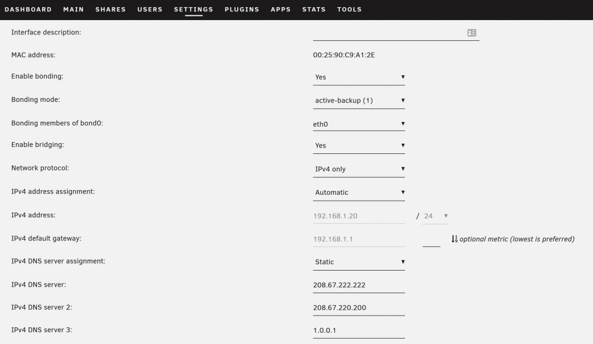Expand the Bonding mode dropdown

point(359,101)
